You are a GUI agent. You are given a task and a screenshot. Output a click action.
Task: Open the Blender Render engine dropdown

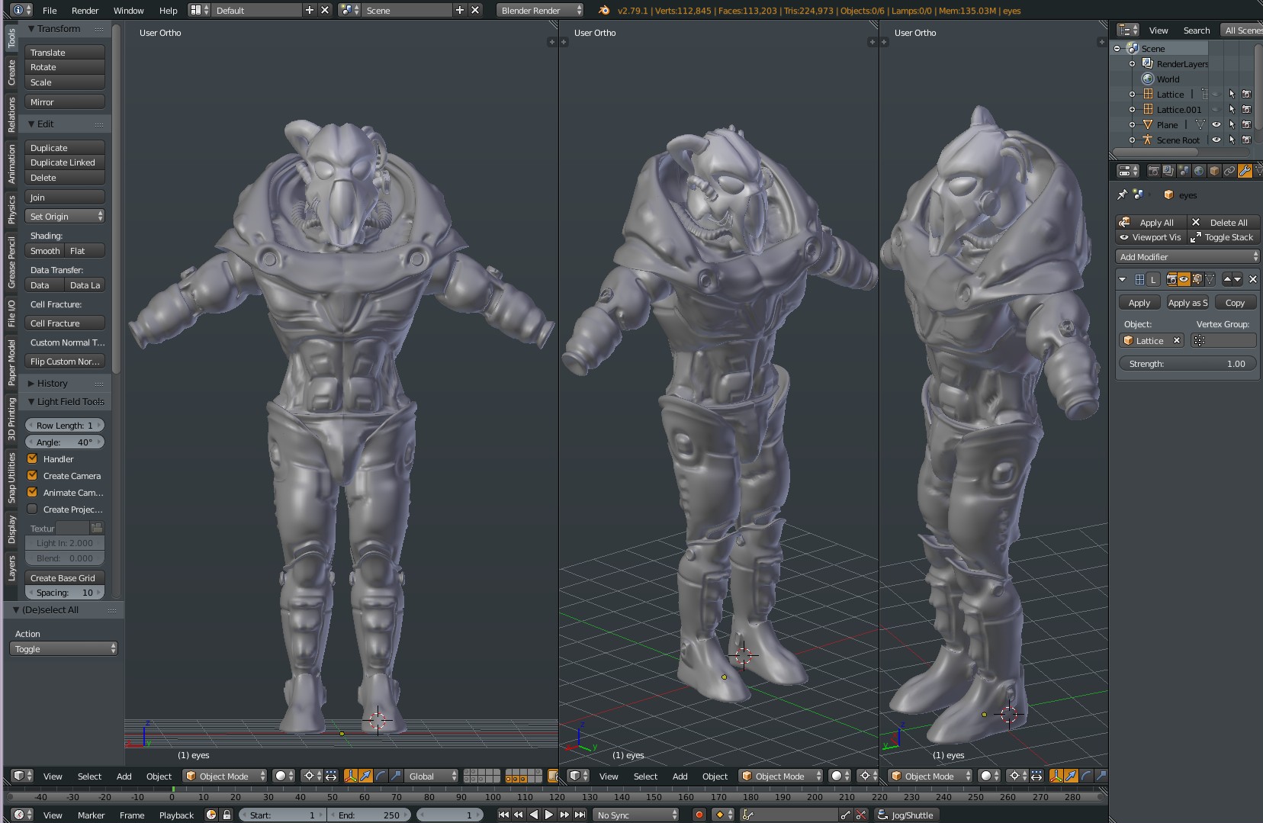tap(540, 10)
